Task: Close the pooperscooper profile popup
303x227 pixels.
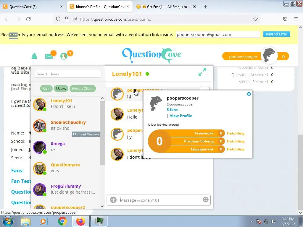Action: (249, 94)
